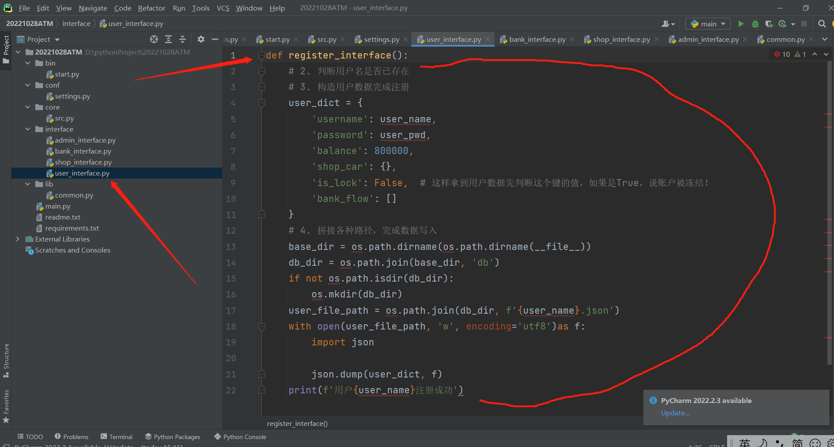834x447 pixels.
Task: Toggle the Favorites tool window
Action: (6, 406)
